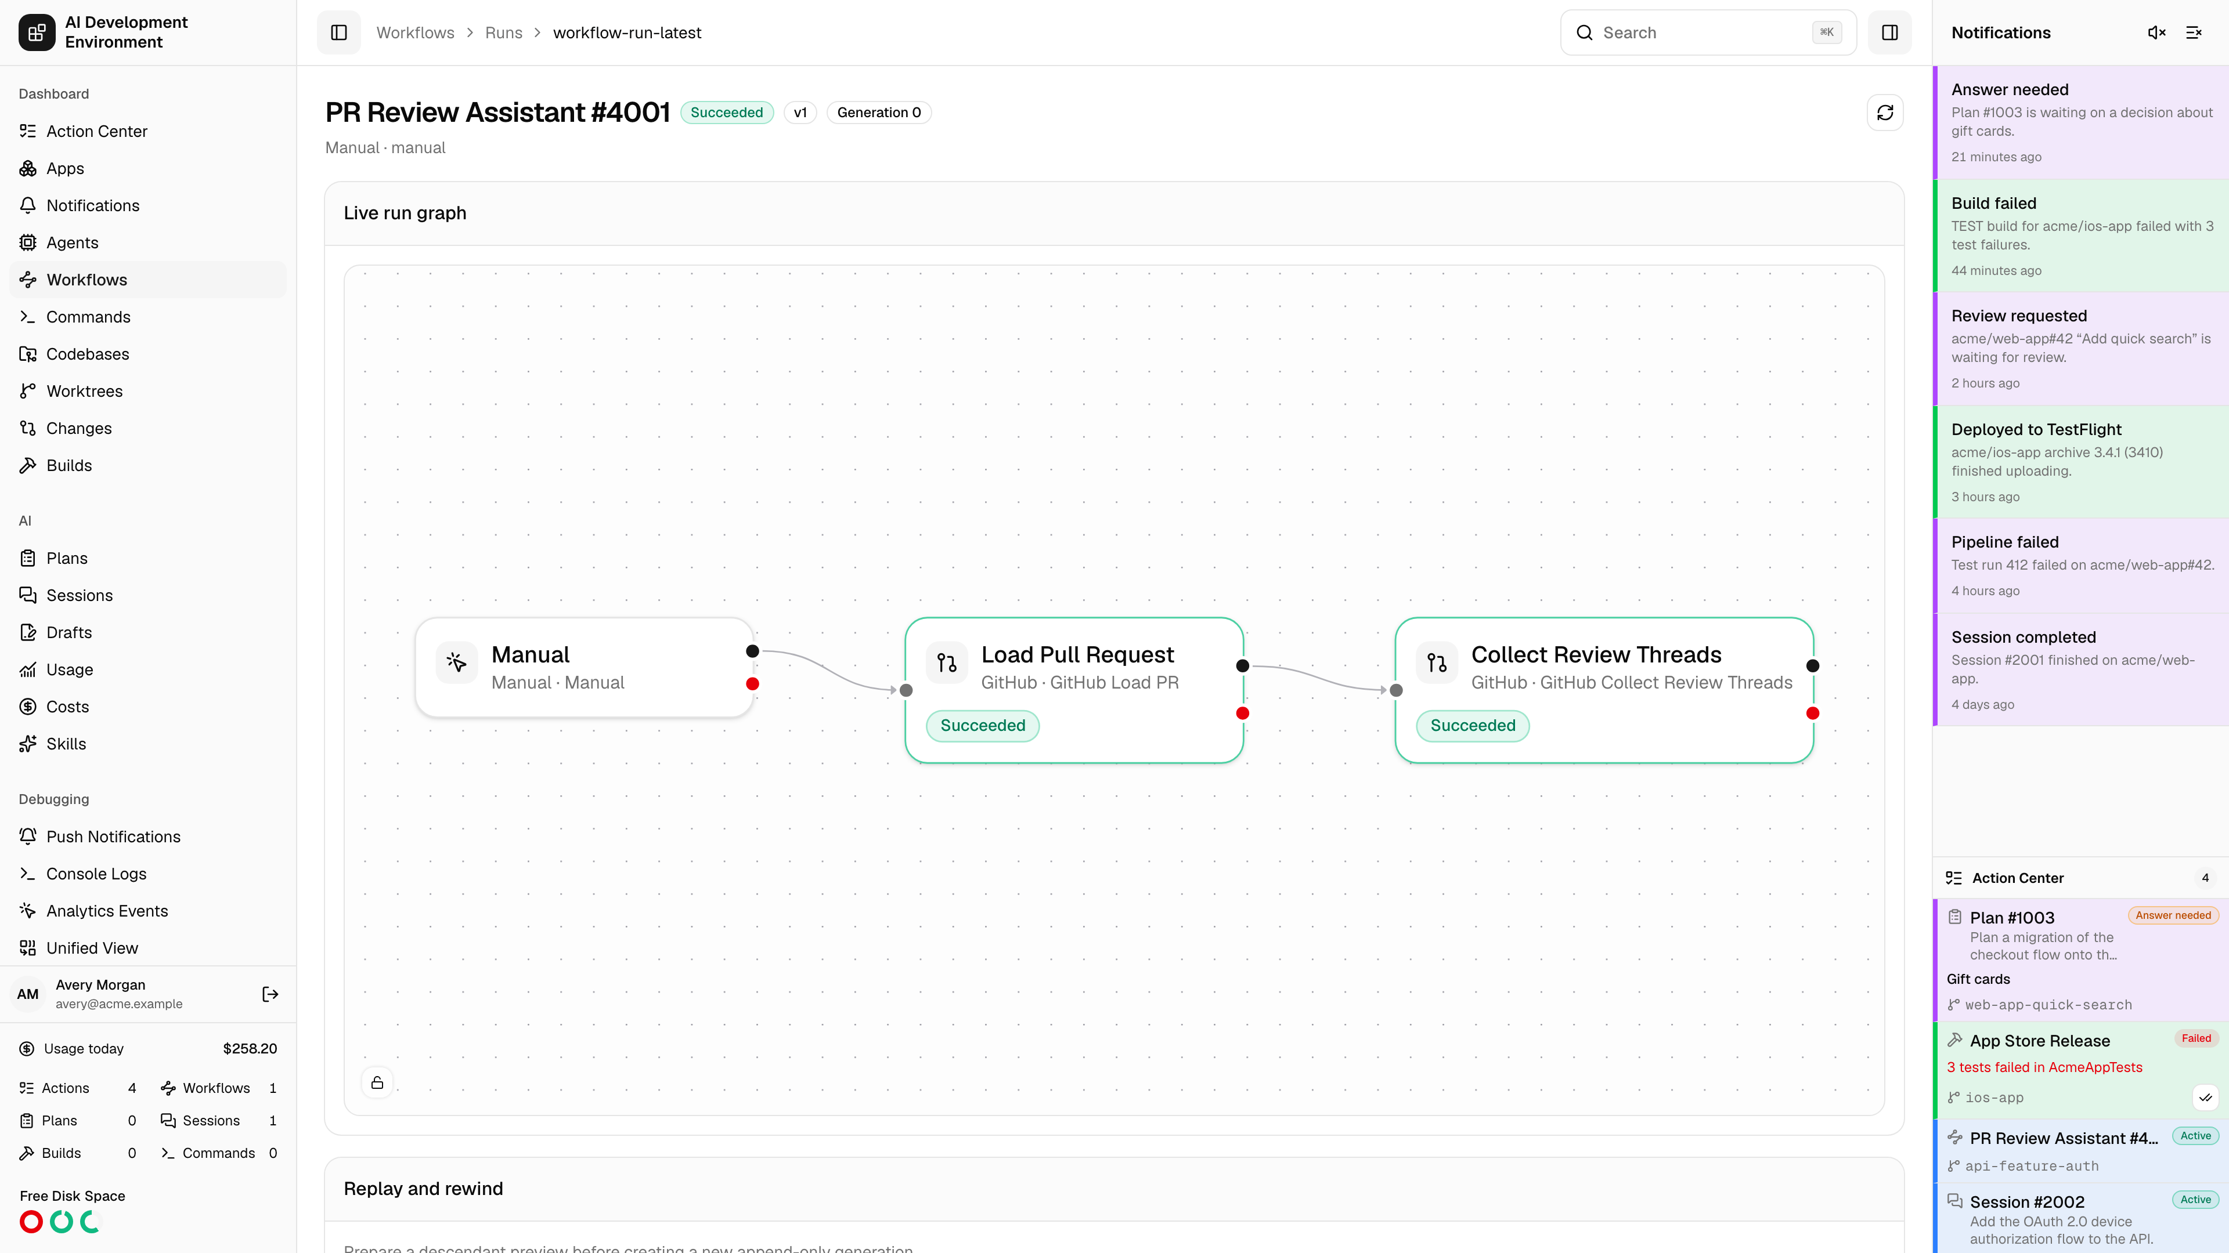Clear notifications list icon
Image resolution: width=2229 pixels, height=1253 pixels.
click(2194, 33)
